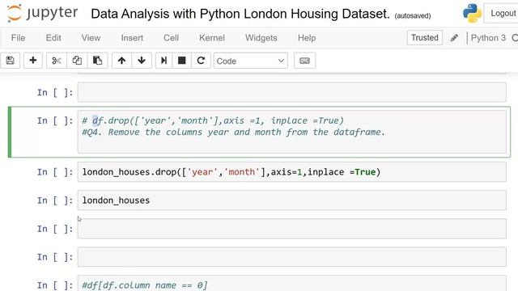The height and width of the screenshot is (291, 518).
Task: Cut selected cells with scissors icon
Action: [x=57, y=61]
